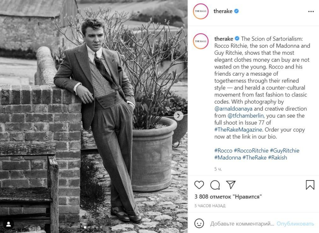
Task: Click tagged people icon on photo
Action: coord(8,224)
